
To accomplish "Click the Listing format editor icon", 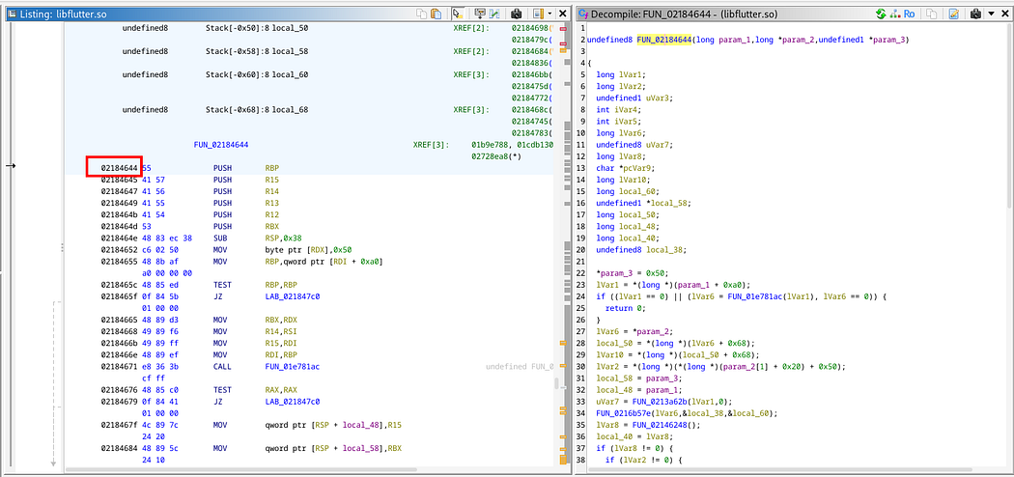I will pos(538,13).
